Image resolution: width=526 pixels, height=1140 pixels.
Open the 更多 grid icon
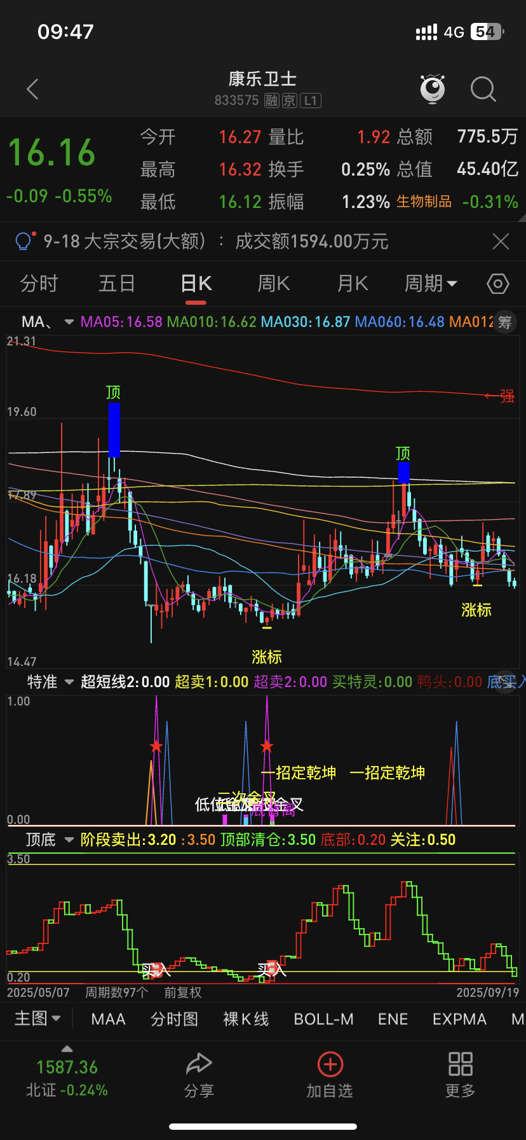point(460,1064)
